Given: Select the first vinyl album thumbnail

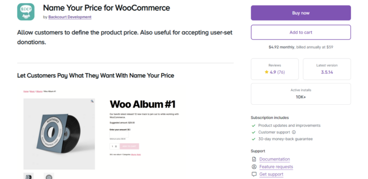Looking at the screenshot, I should point(28,176).
